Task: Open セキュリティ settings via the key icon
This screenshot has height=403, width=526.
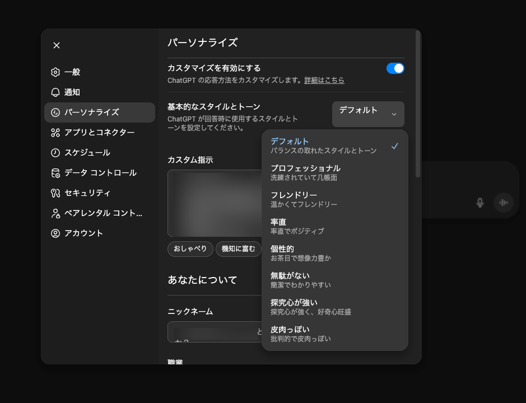Action: click(x=54, y=193)
